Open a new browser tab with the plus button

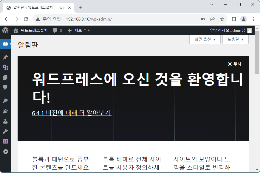click(x=81, y=8)
